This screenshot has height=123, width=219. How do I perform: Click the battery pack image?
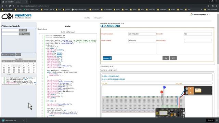tap(198, 91)
